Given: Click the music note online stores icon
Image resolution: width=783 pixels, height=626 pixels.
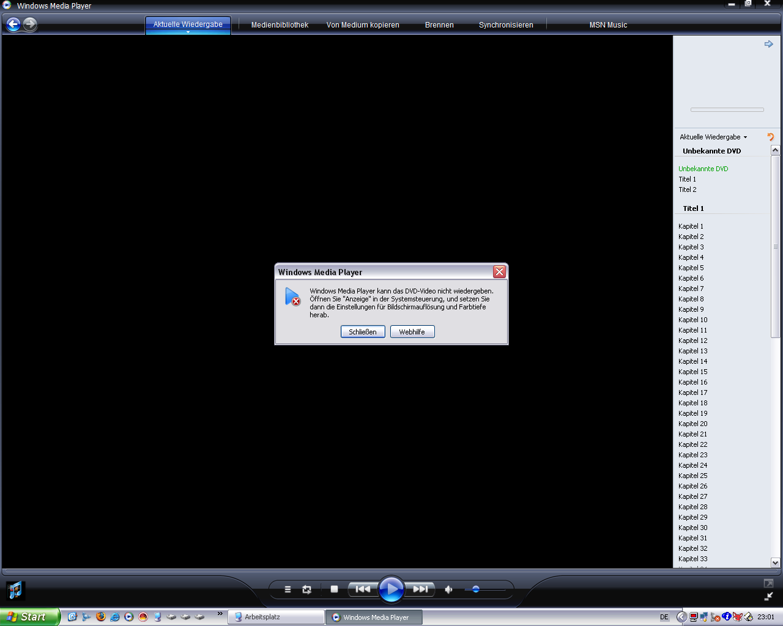Looking at the screenshot, I should [15, 591].
